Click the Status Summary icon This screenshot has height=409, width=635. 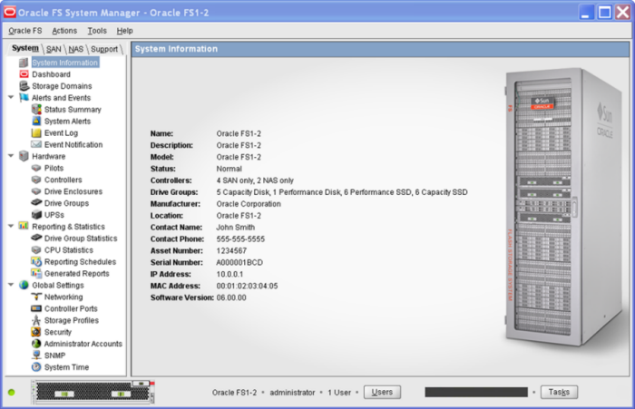(x=36, y=110)
